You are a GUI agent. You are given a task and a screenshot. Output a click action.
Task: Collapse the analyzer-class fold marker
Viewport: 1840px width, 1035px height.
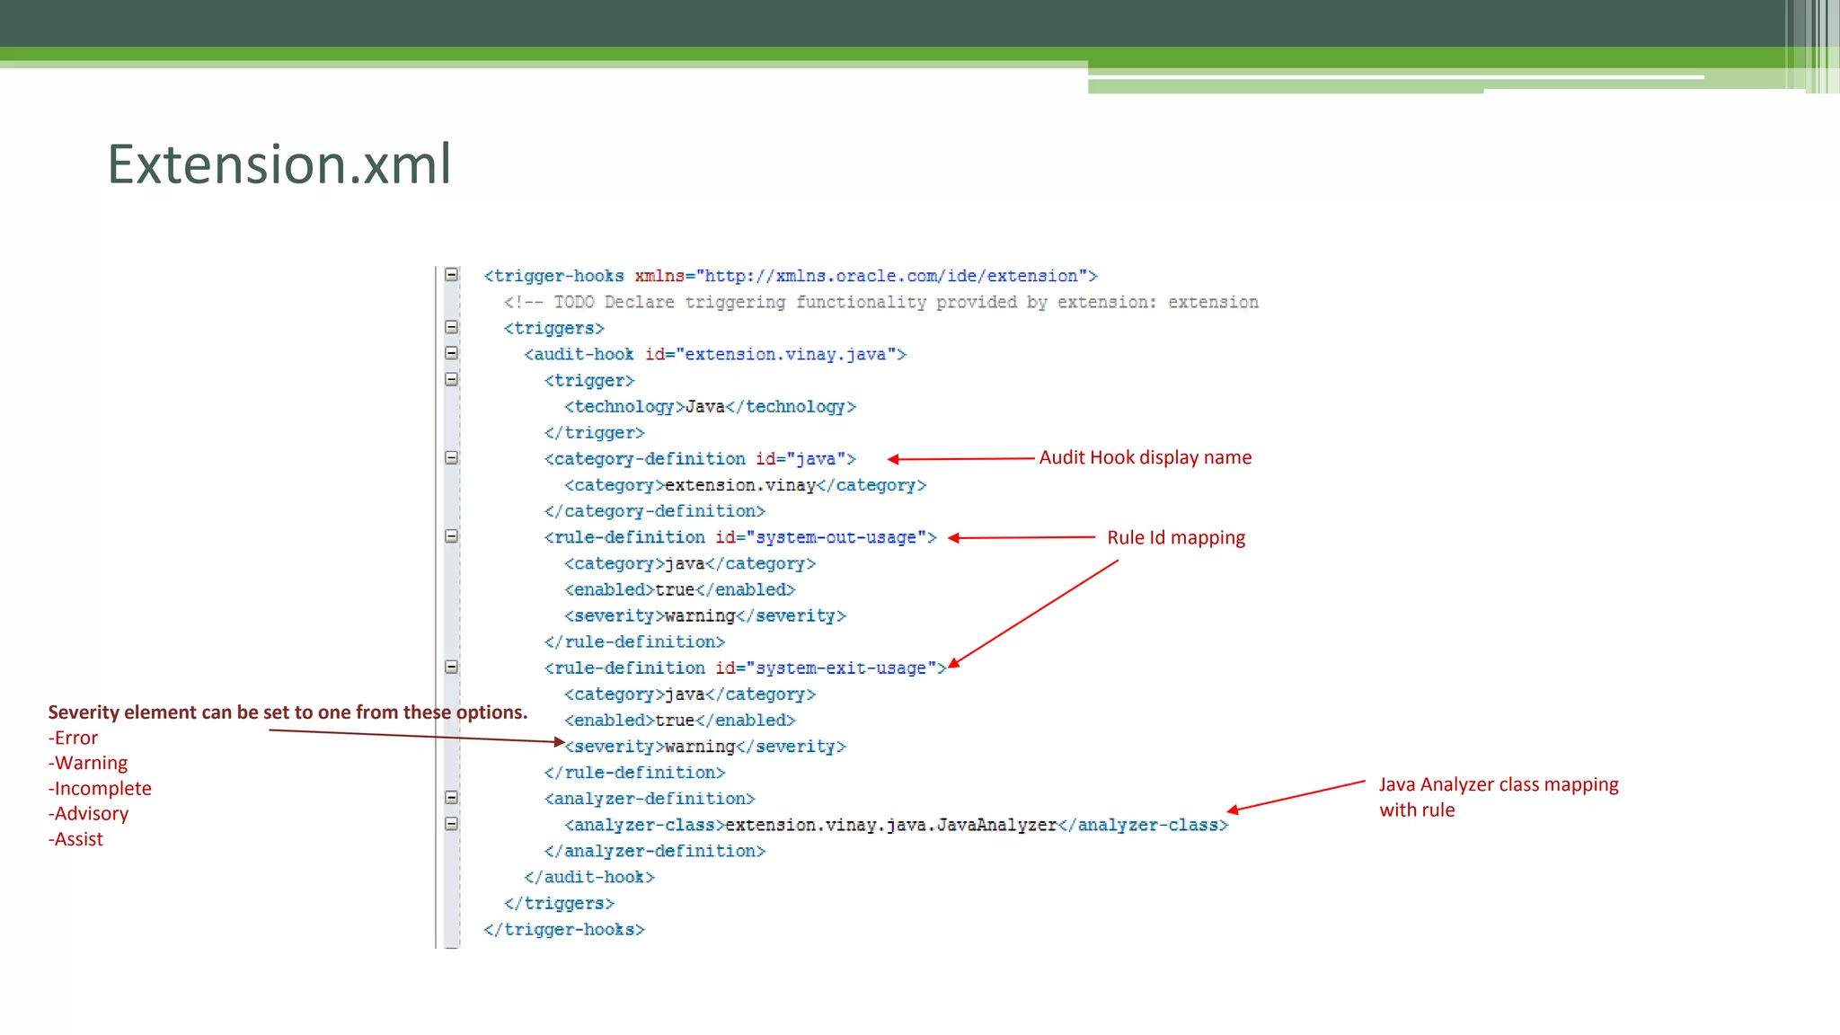[x=452, y=823]
